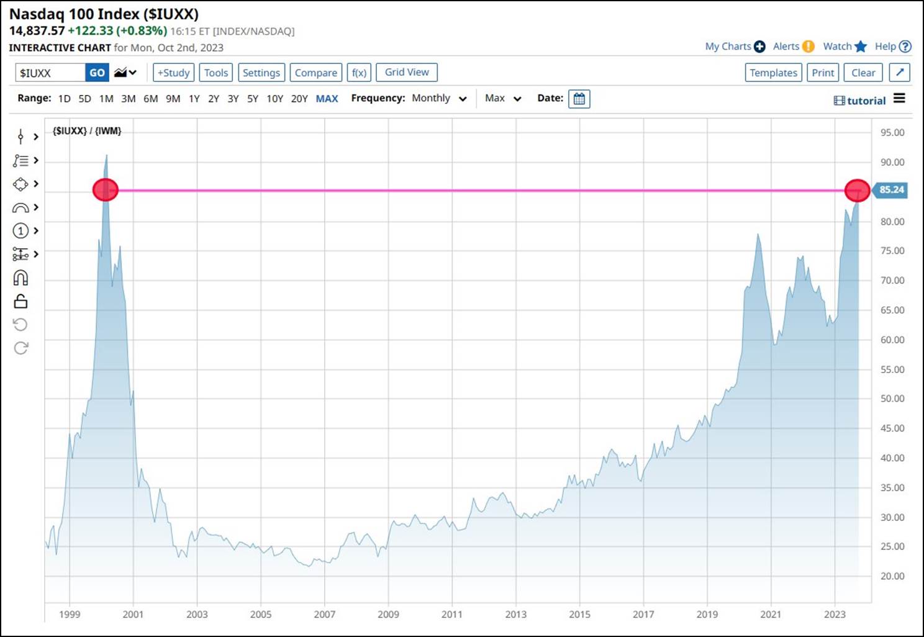Open chart Settings button

261,73
